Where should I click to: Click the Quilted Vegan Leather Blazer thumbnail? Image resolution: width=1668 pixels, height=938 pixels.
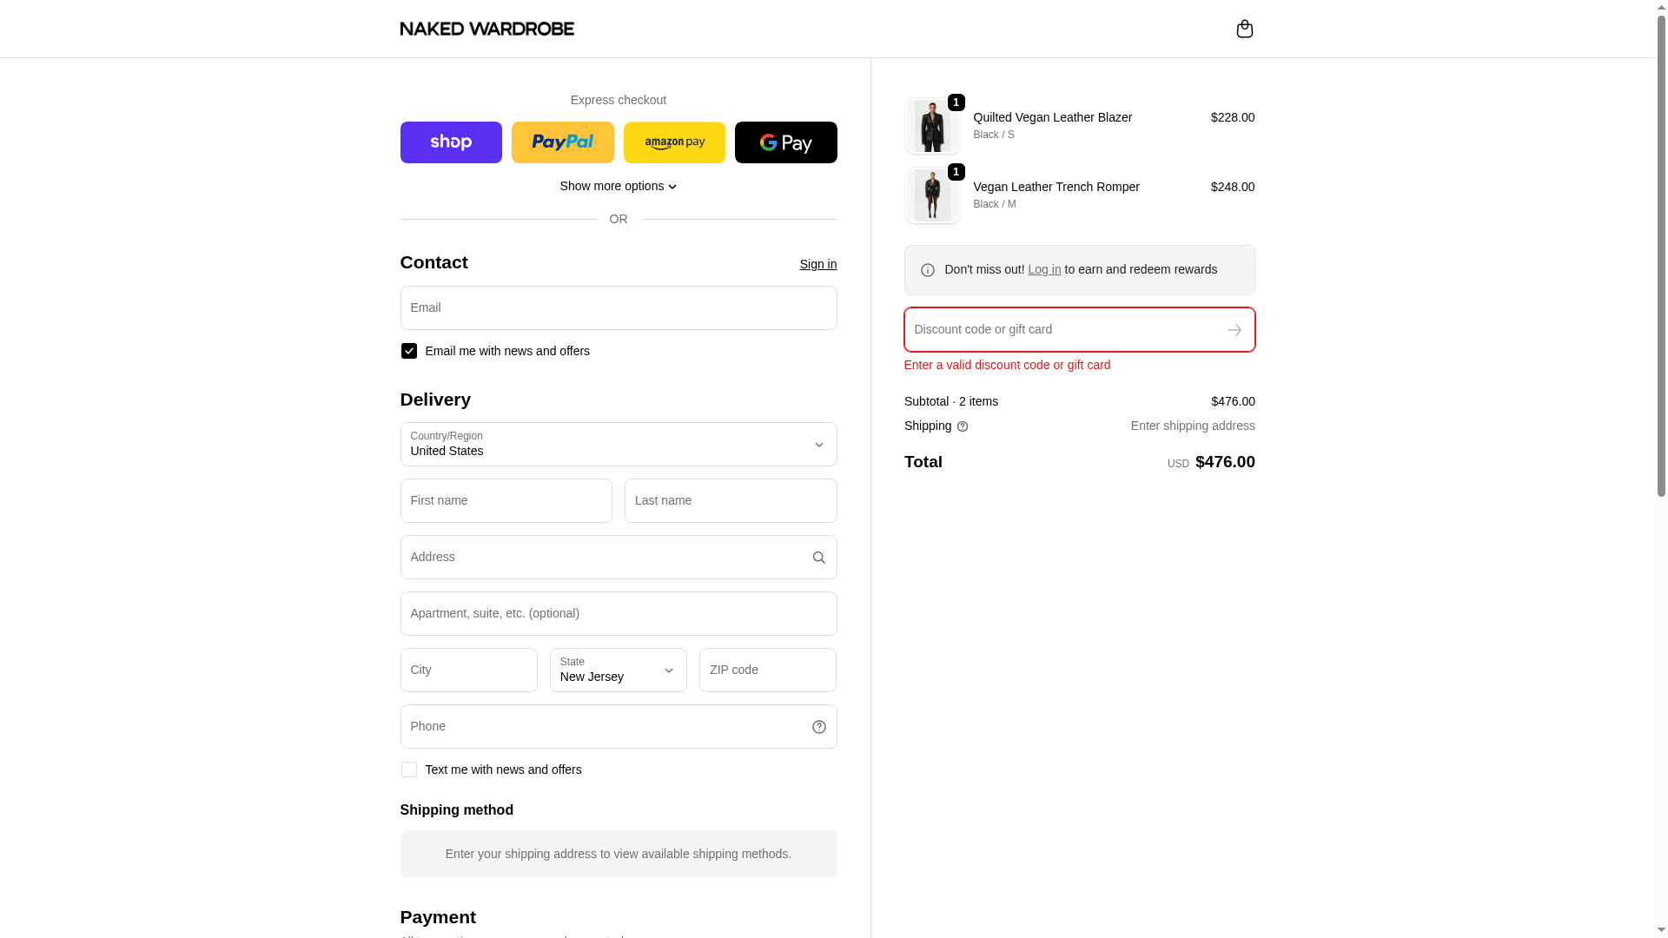tap(932, 126)
